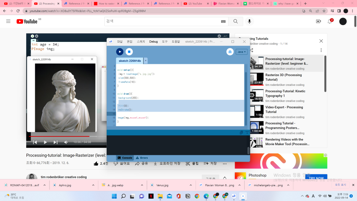Open the 도구 menu in Processing
Image resolution: width=357 pixels, height=201 pixels.
[x=165, y=42]
